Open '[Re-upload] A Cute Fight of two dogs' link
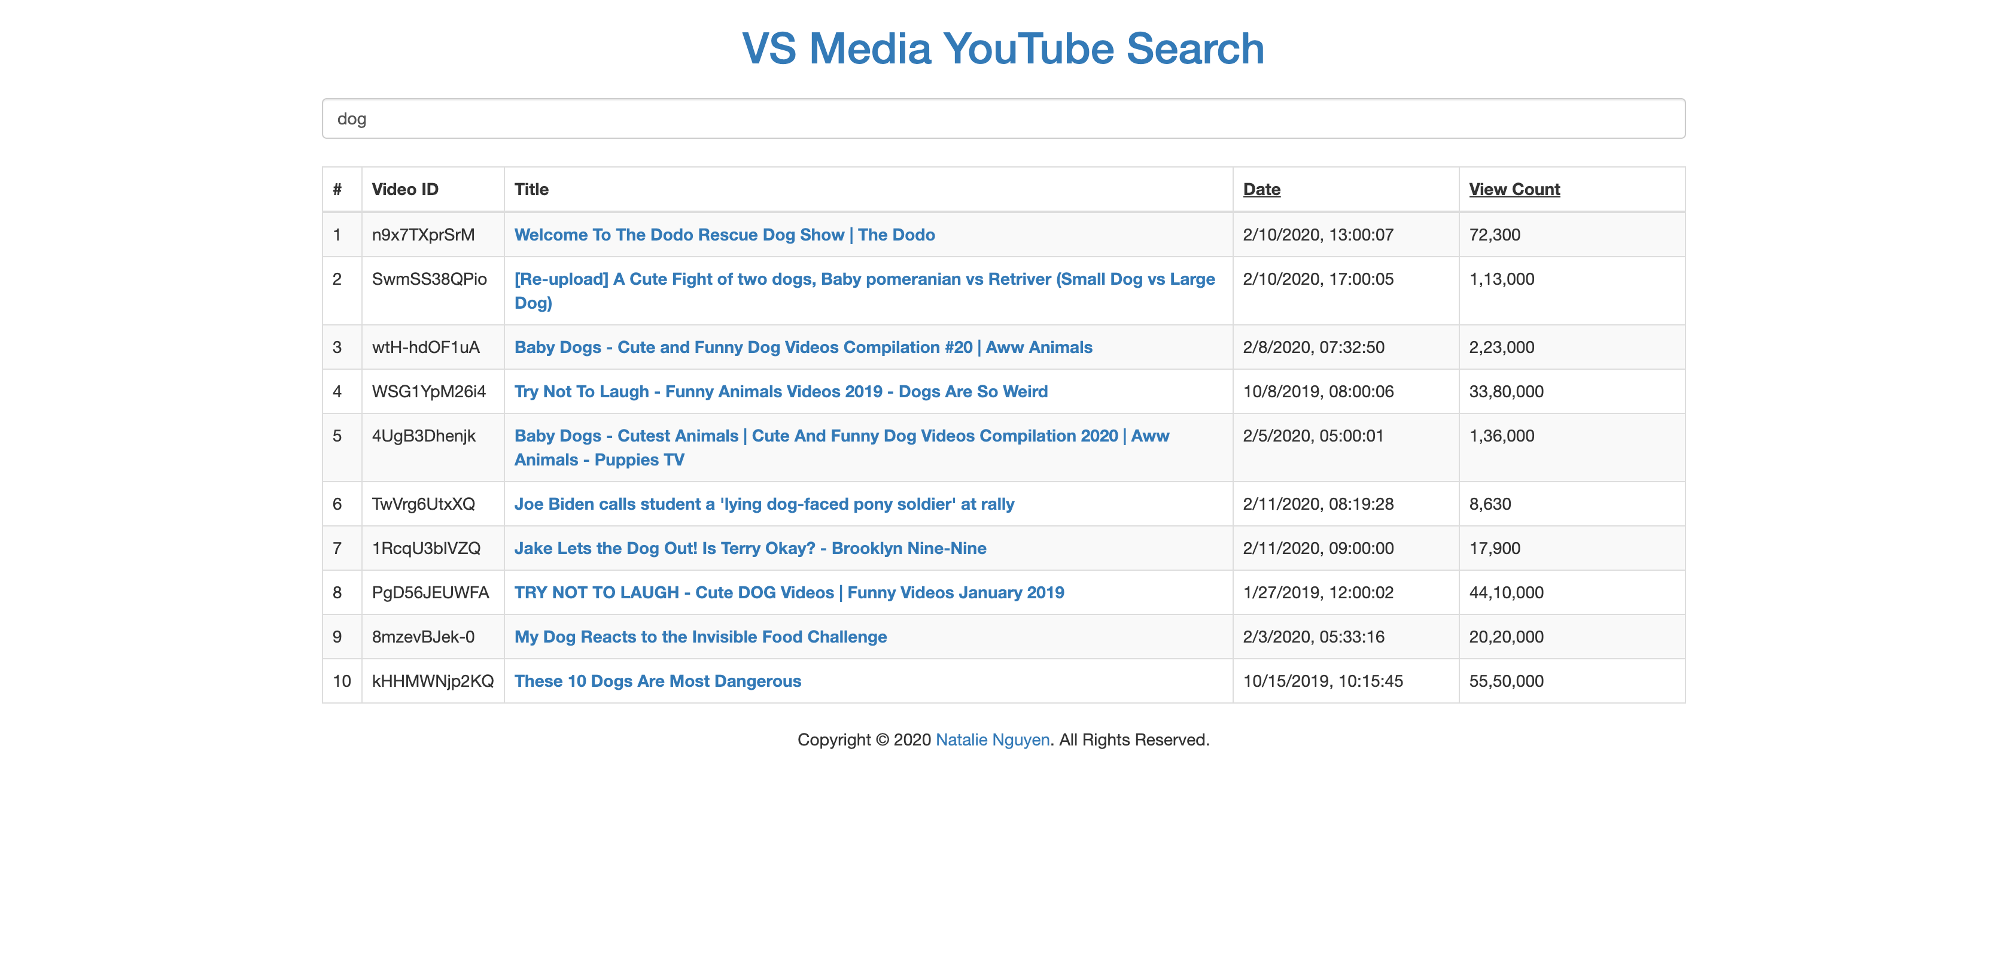Screen dimensions: 2008x980 pyautogui.click(x=865, y=291)
